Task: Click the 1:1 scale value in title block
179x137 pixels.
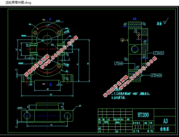Action: tap(151, 127)
